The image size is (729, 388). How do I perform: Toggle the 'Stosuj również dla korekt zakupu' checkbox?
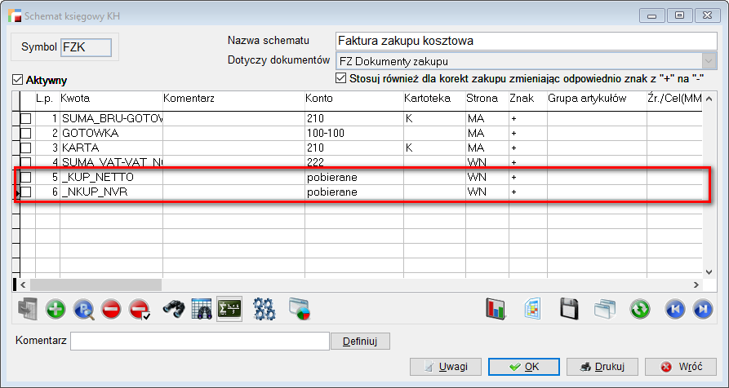coord(341,79)
